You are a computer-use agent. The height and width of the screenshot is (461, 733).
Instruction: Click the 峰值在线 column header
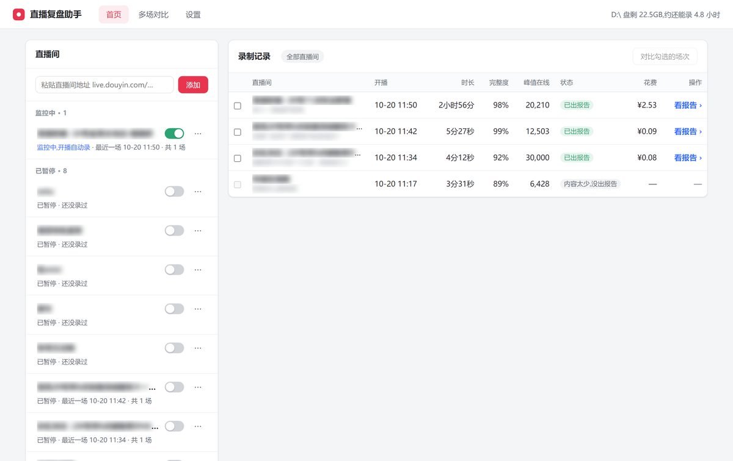tap(536, 82)
